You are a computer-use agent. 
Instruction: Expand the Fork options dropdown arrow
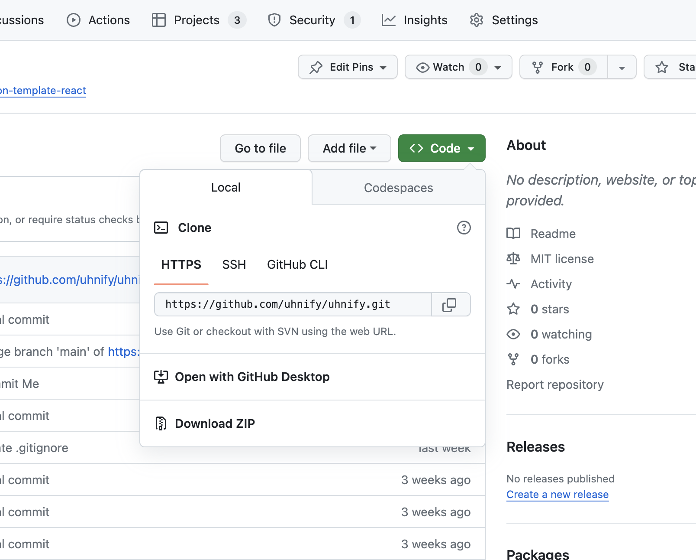click(x=622, y=68)
